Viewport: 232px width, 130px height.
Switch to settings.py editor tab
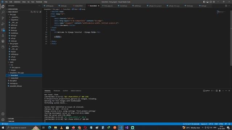(50, 6)
